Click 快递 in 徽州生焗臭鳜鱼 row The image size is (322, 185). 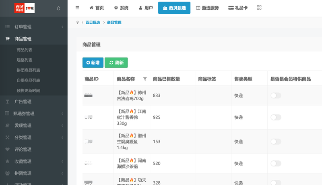239,141
